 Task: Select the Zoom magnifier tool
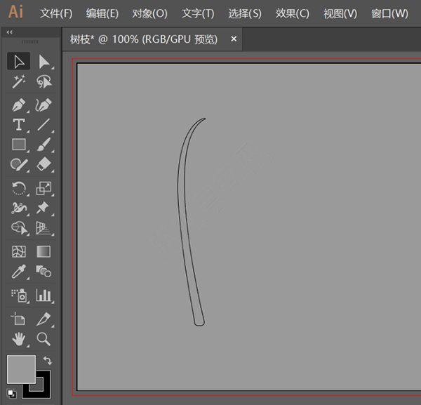(x=44, y=338)
